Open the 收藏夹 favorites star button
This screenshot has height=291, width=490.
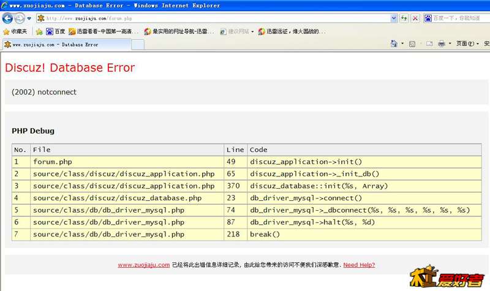click(x=15, y=31)
